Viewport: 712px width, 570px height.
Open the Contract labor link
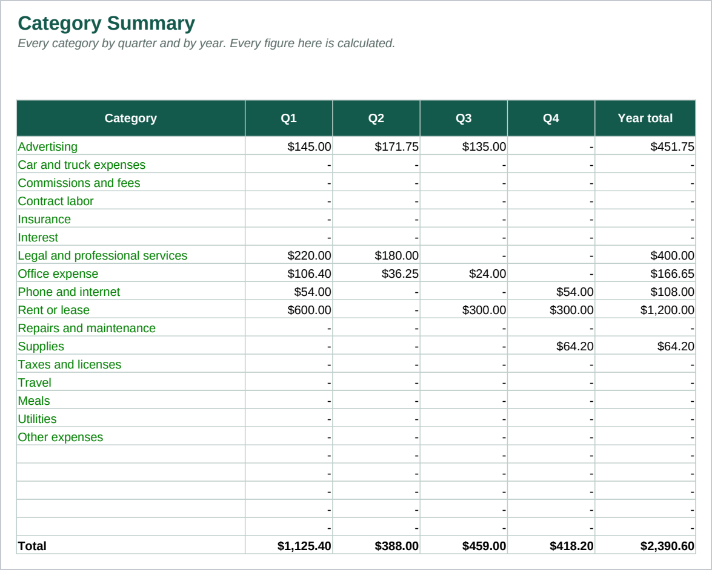pos(56,201)
